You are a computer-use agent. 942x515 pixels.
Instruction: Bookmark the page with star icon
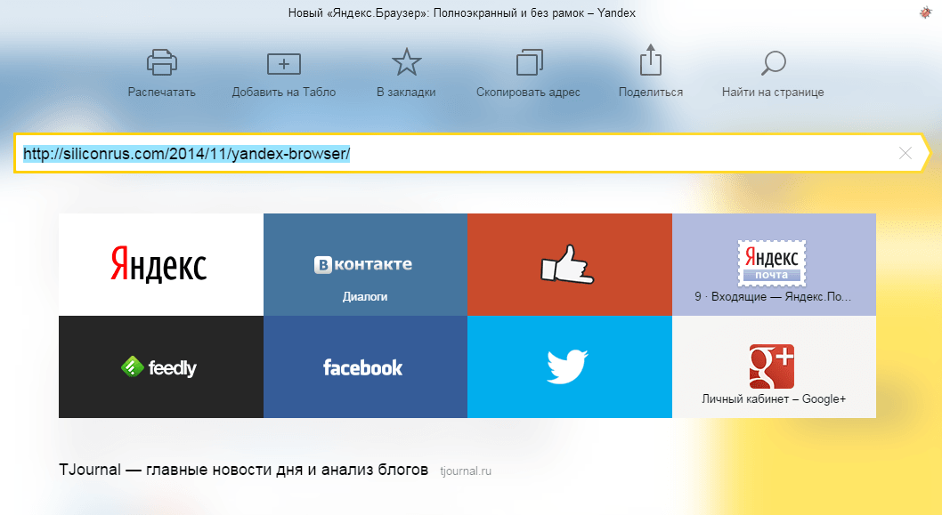point(406,62)
